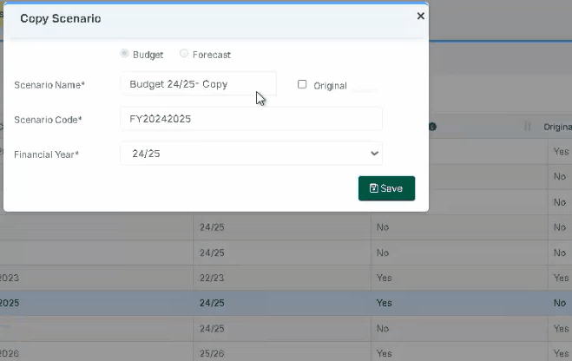This screenshot has width=572, height=361.
Task: Click the Copy Scenario dialog title
Action: click(60, 18)
